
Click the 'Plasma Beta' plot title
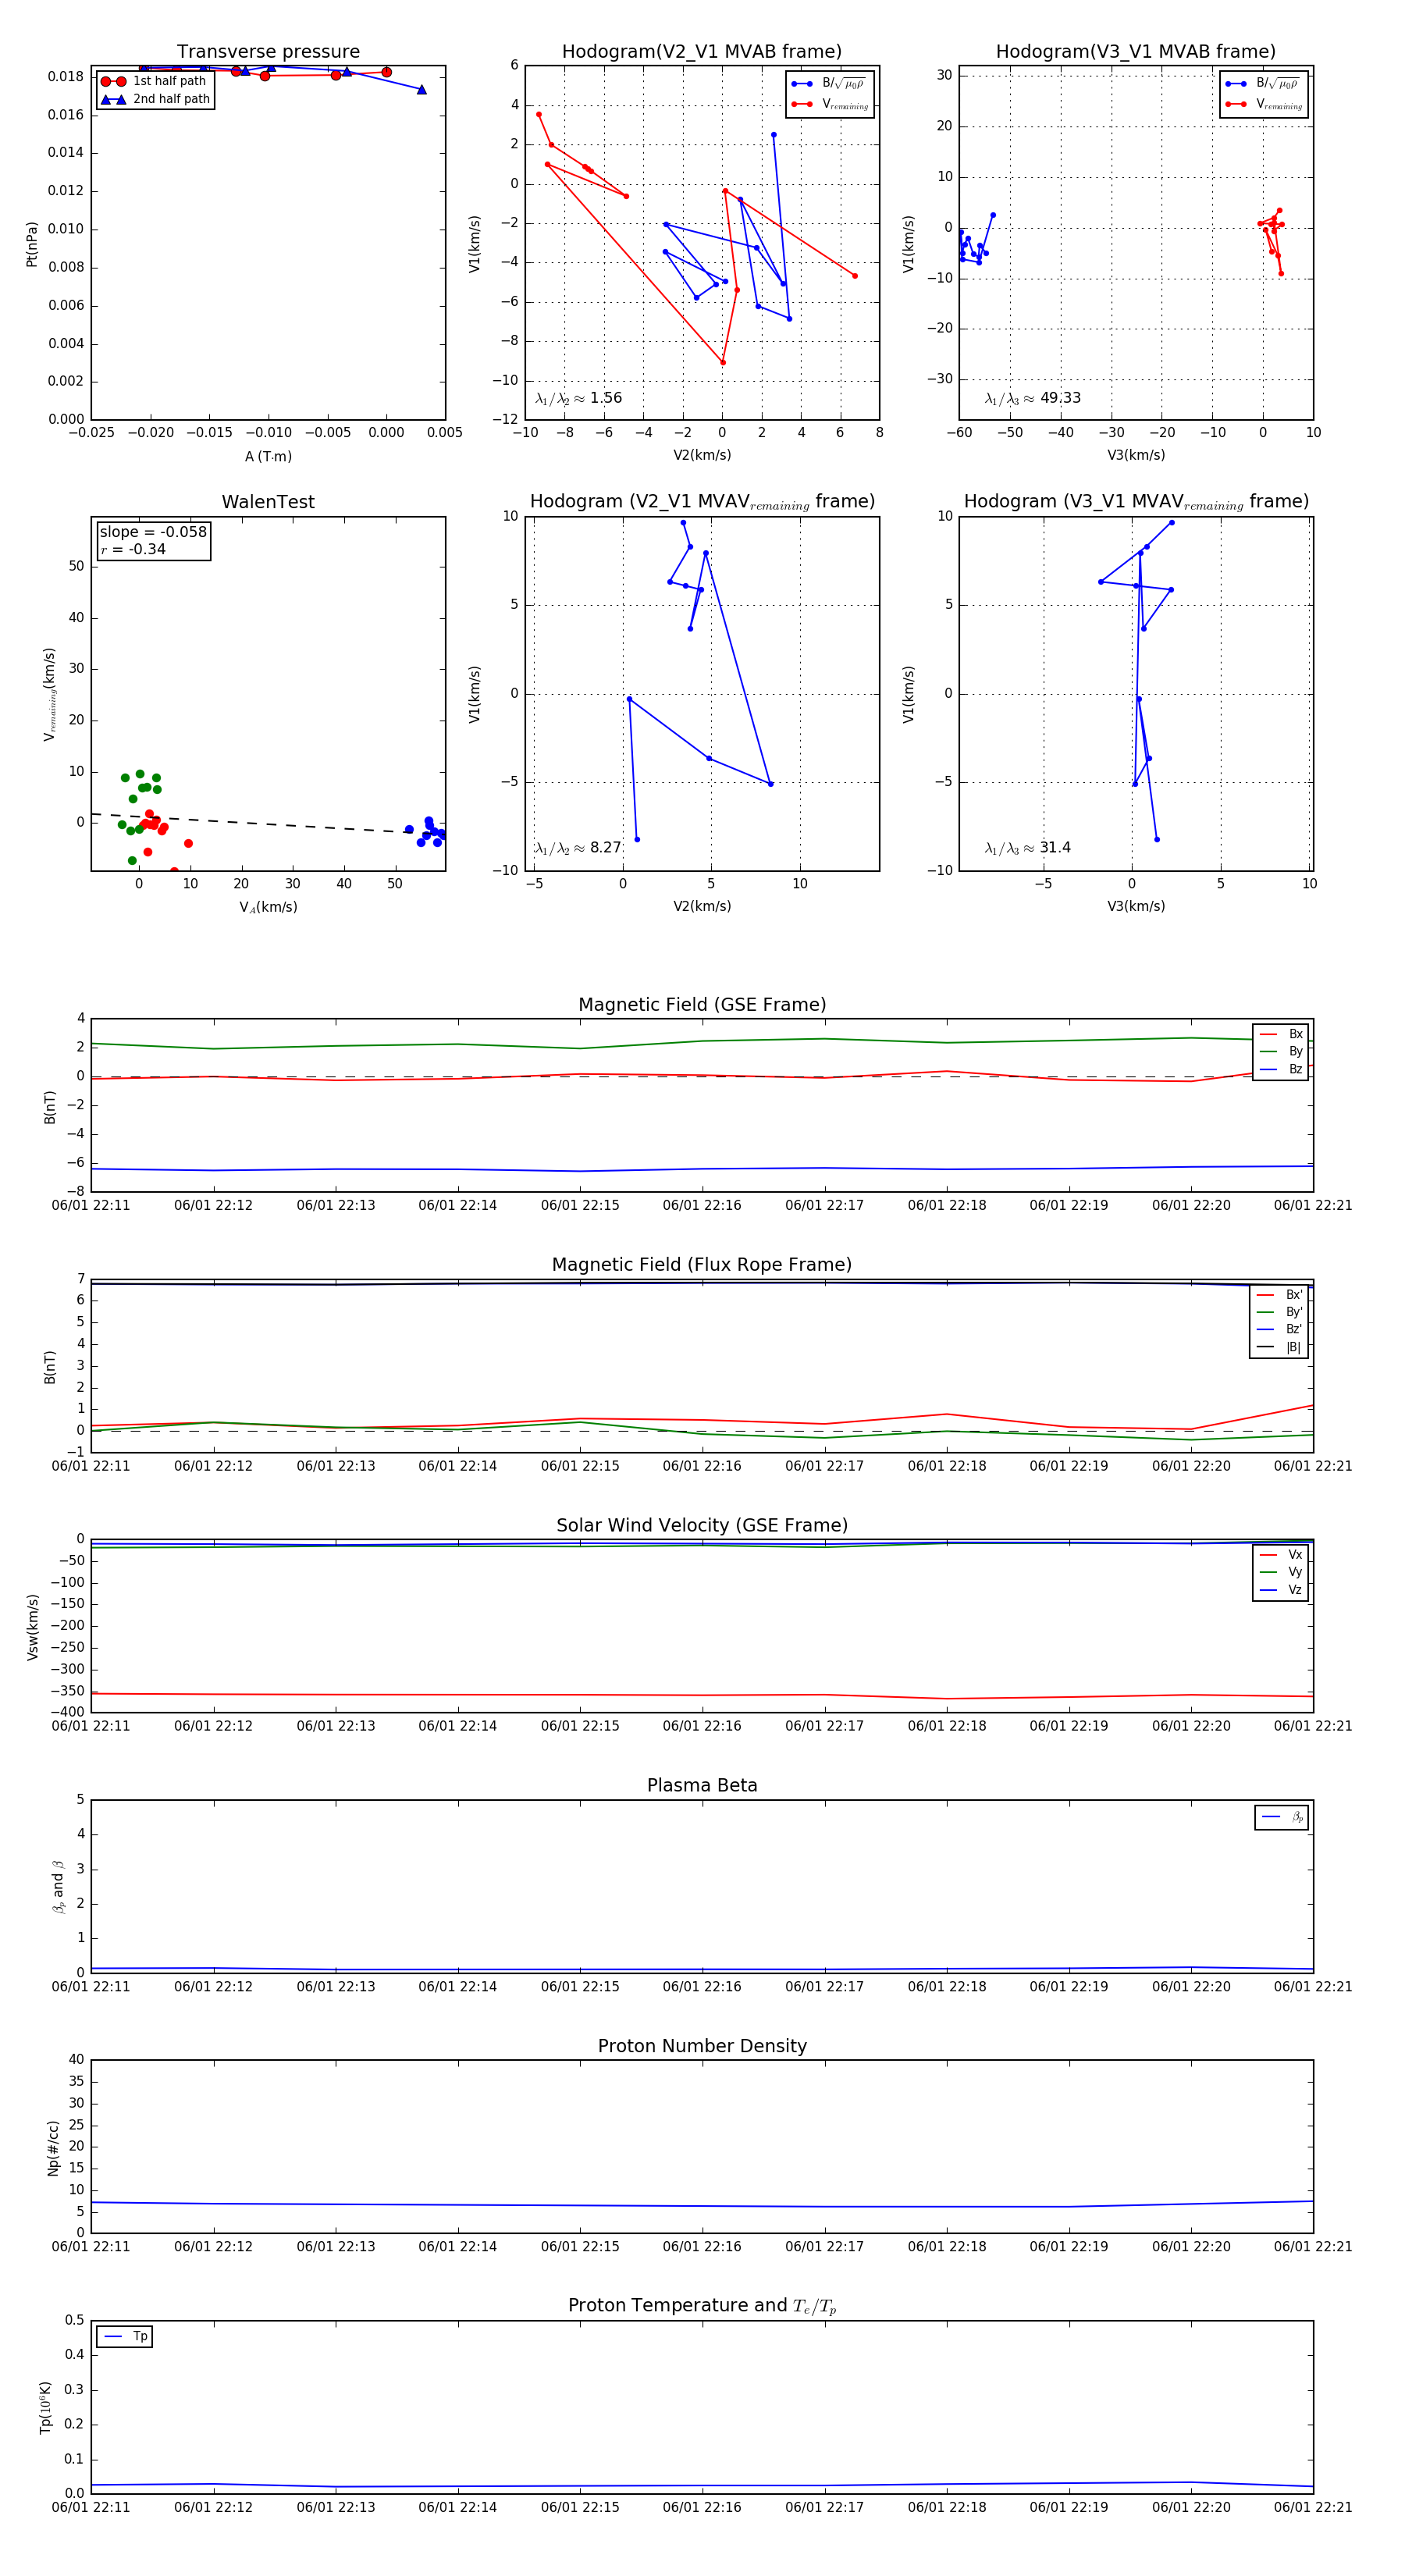(x=702, y=1785)
